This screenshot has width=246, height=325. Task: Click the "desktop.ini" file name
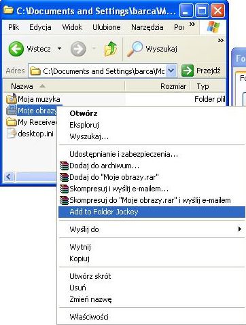(x=35, y=134)
